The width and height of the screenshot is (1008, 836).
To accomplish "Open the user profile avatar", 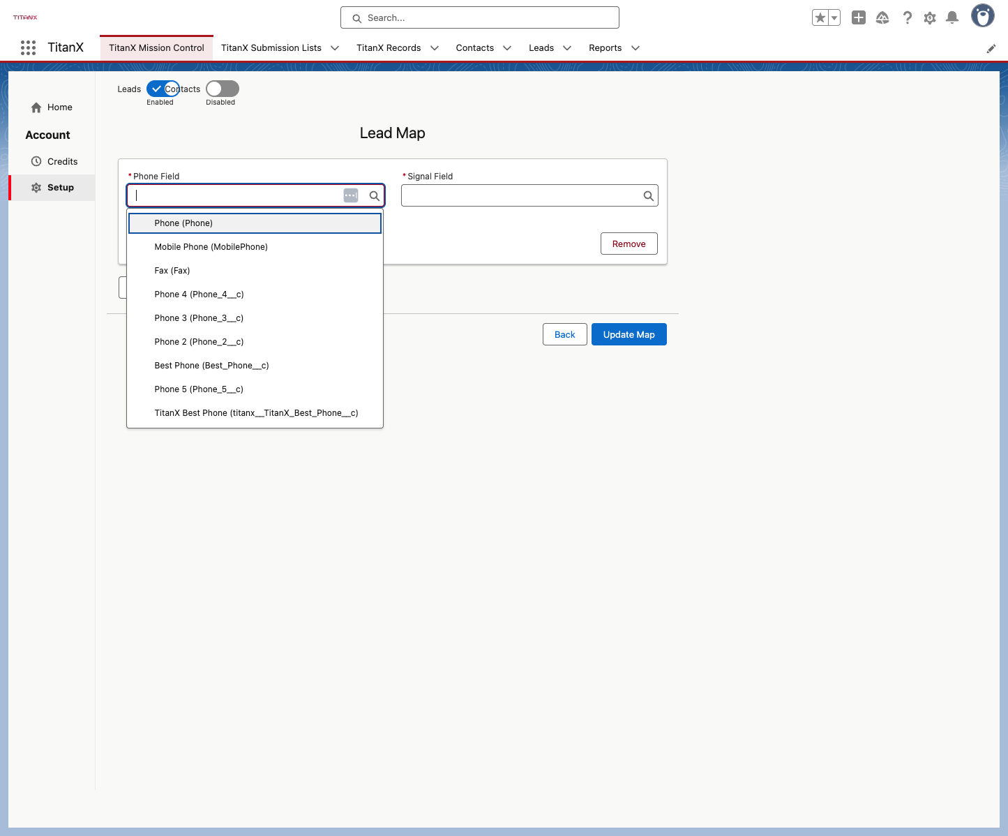I will [x=983, y=16].
